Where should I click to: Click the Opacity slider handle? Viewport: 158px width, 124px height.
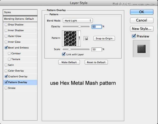(80, 26)
